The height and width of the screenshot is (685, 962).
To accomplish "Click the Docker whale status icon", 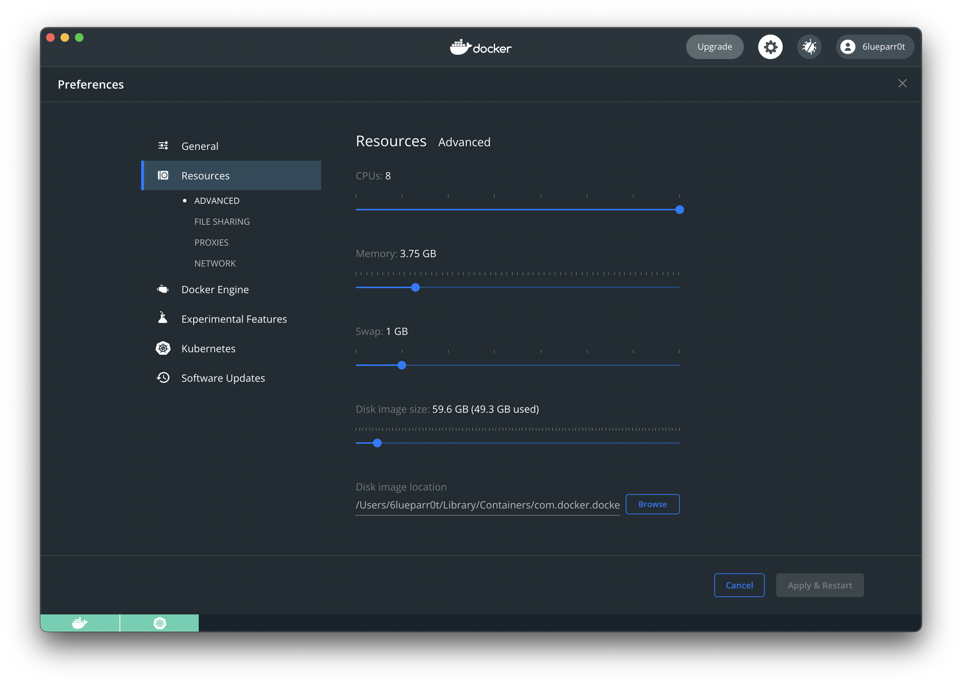I will coord(80,623).
